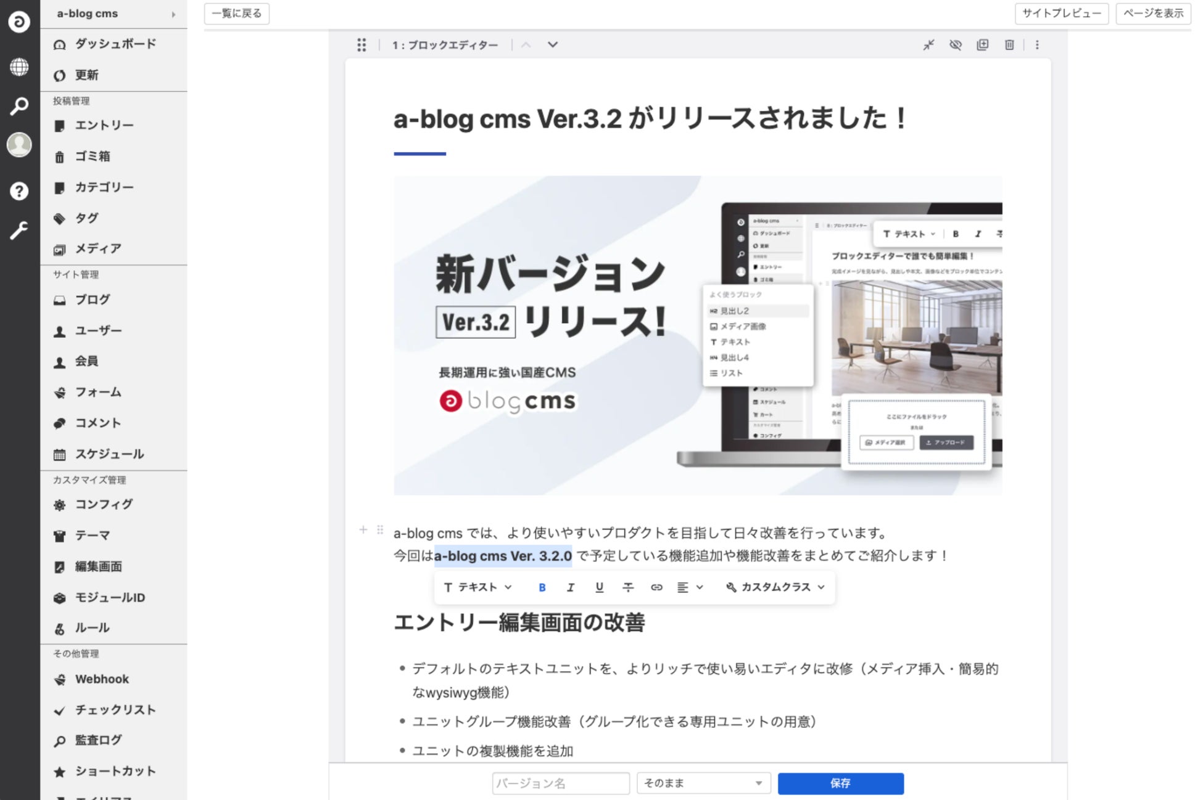
Task: Expand the a-blog cms blog selector arrow
Action: tap(173, 14)
